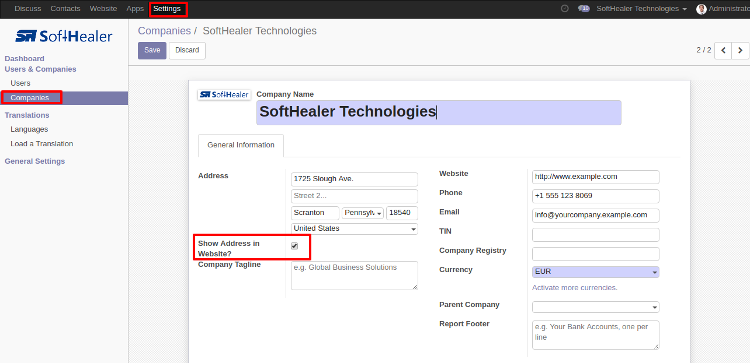Click the clock activities icon in top bar
750x363 pixels.
coord(564,9)
